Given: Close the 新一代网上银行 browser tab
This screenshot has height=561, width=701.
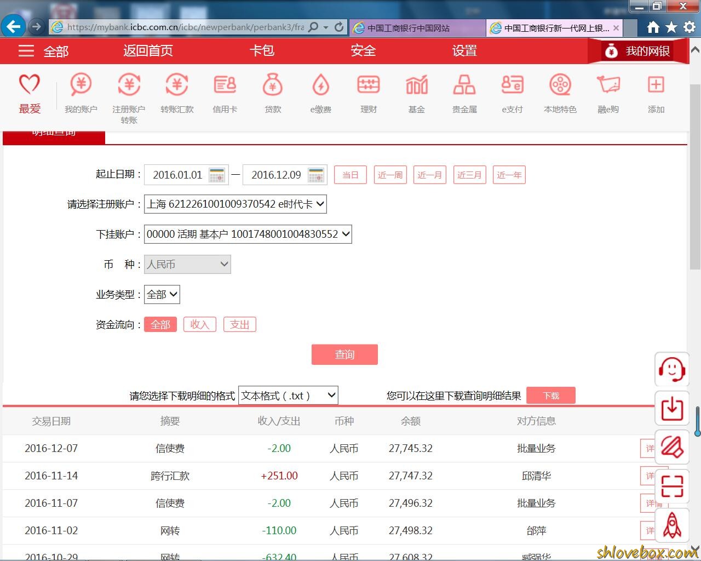Looking at the screenshot, I should (x=616, y=28).
